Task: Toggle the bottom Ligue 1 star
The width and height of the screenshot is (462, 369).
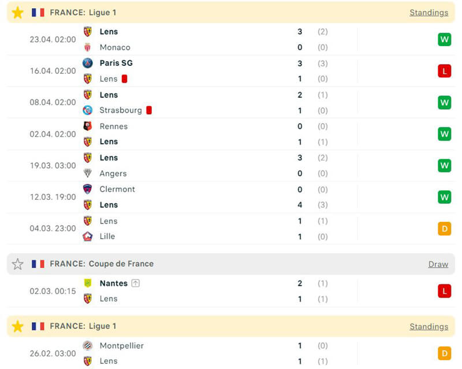Action: [18, 326]
